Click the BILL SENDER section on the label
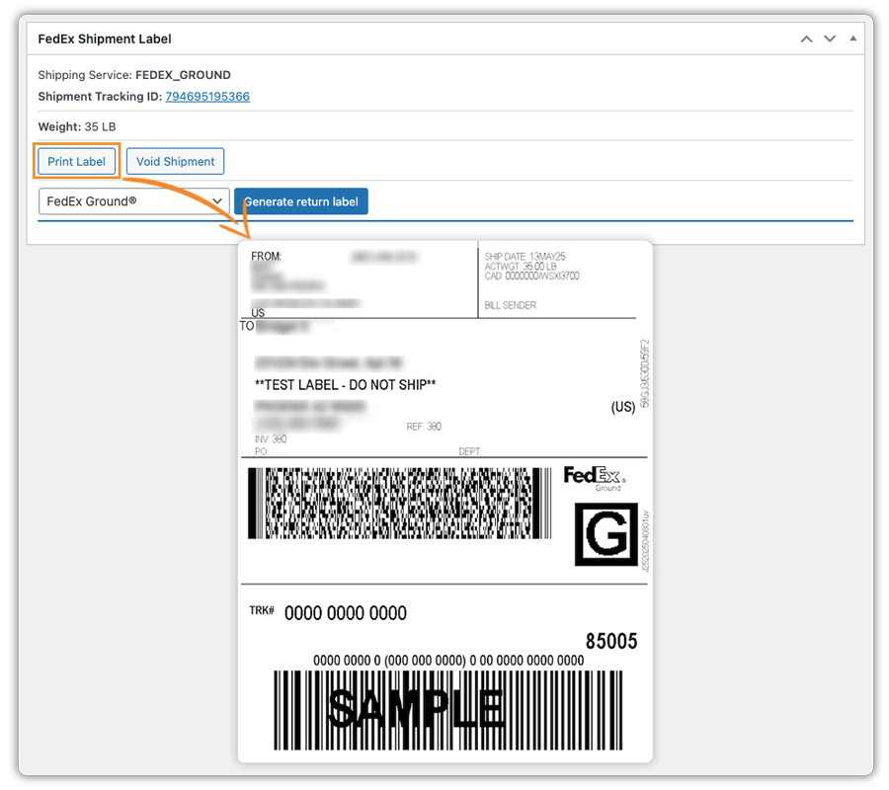Screen dimensions: 889x790 pos(514,305)
